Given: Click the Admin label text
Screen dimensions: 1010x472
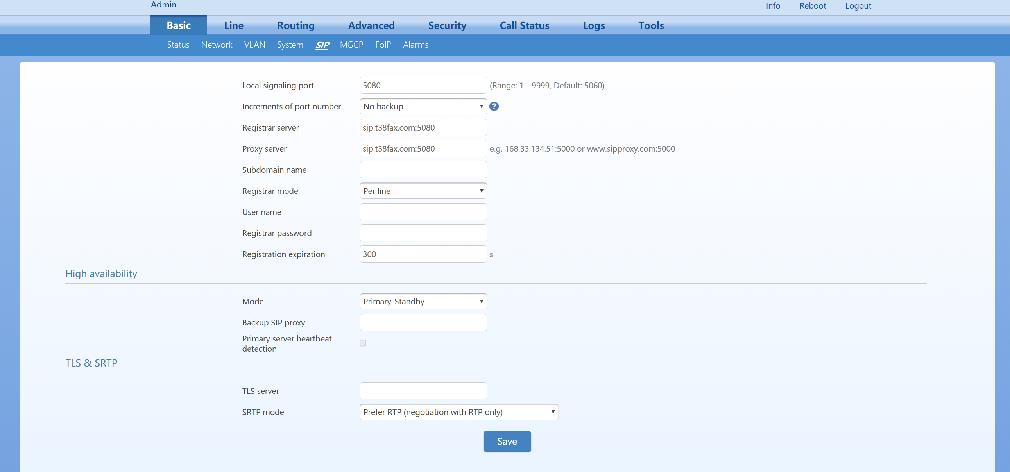Looking at the screenshot, I should [x=163, y=4].
